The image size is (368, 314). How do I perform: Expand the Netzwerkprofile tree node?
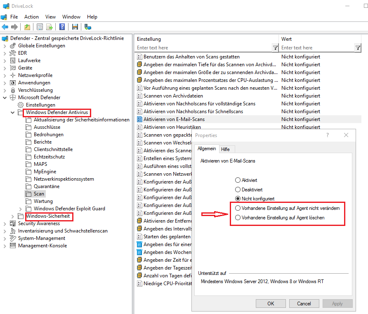(x=5, y=76)
